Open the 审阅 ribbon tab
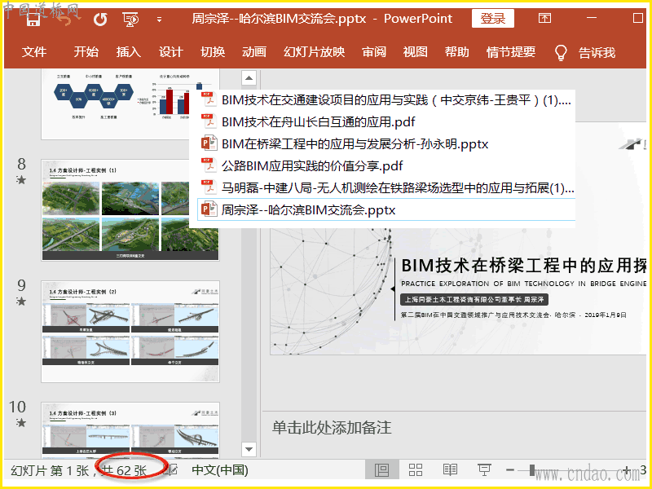 (x=374, y=52)
